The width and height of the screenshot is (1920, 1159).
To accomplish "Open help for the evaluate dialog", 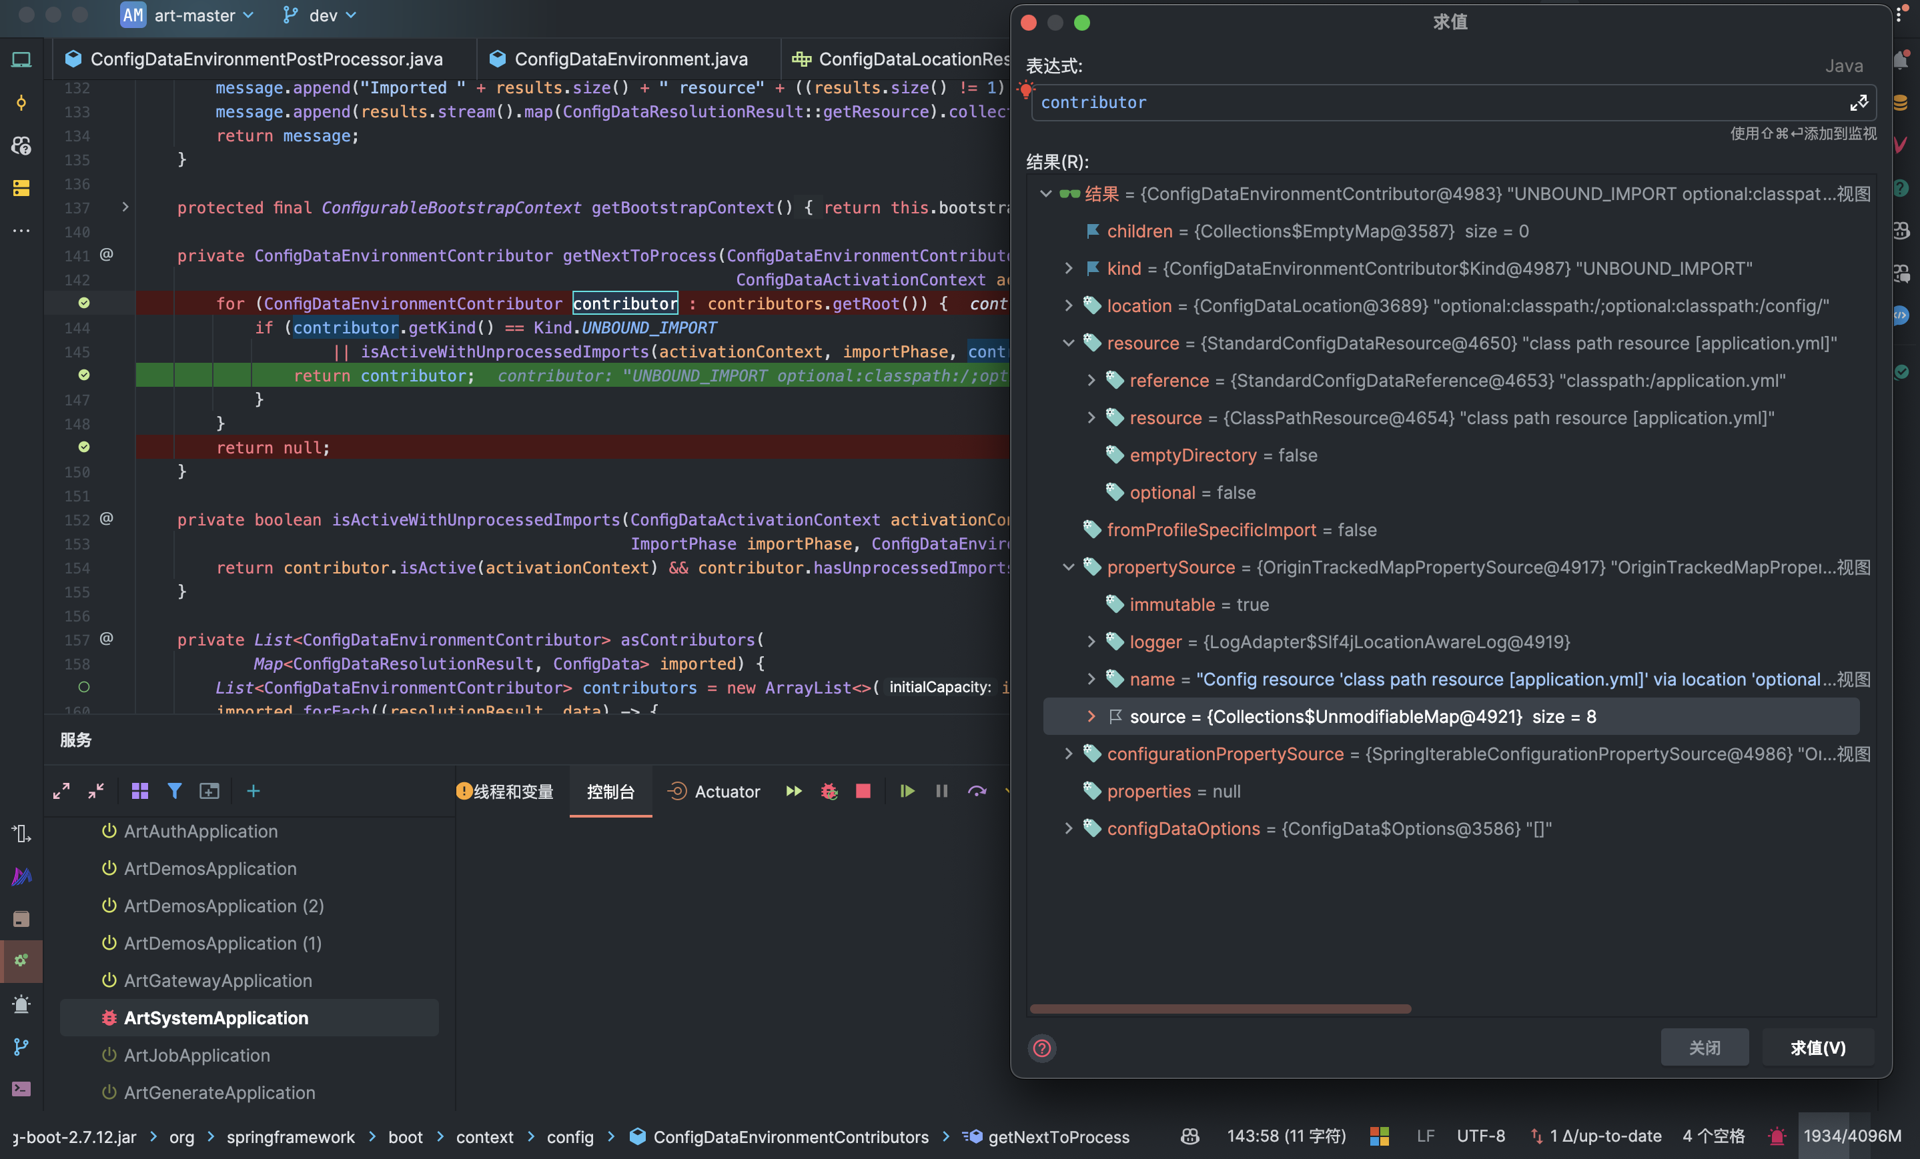I will (1042, 1048).
